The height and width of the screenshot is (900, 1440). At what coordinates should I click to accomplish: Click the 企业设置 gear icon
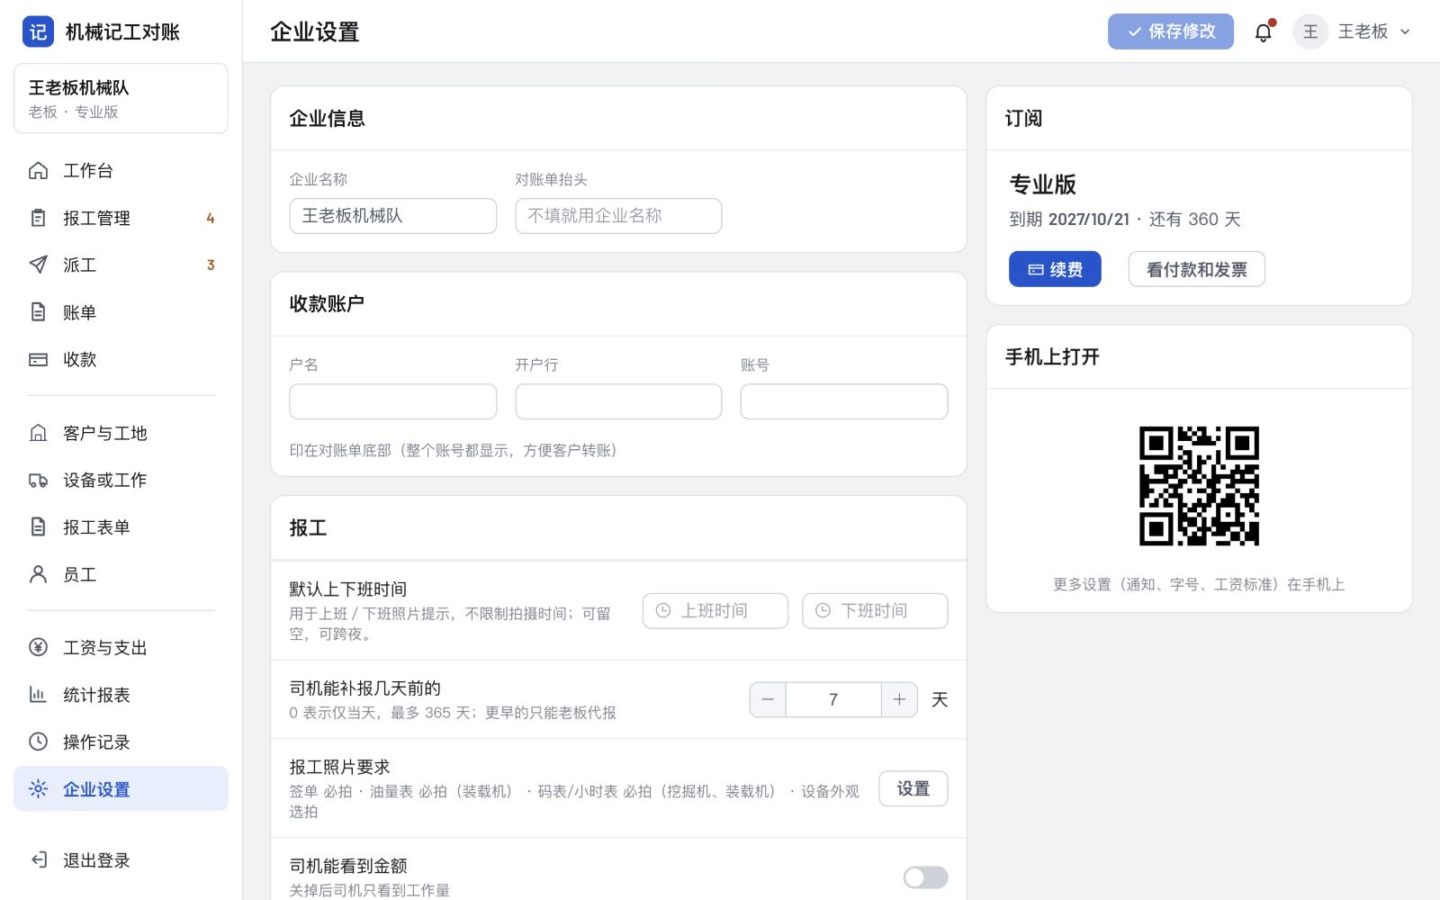38,788
